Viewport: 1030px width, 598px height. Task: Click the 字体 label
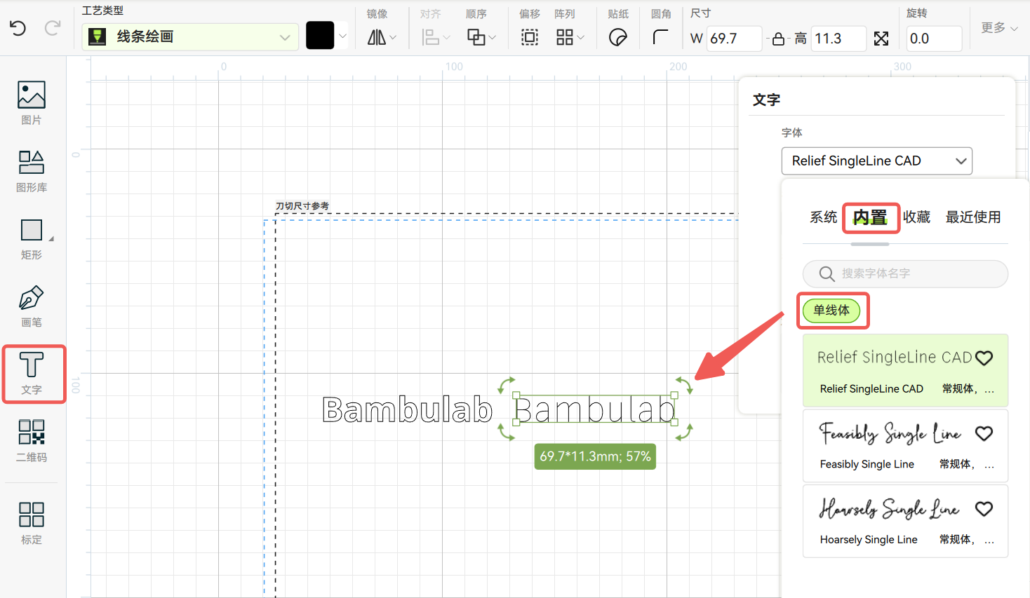click(x=791, y=132)
